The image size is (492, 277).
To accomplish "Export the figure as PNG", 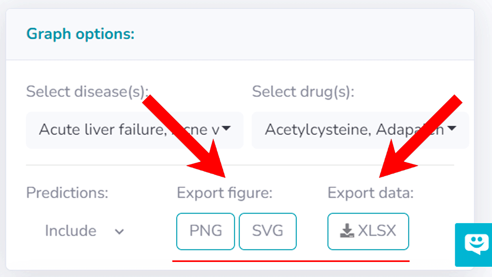I will click(x=206, y=231).
